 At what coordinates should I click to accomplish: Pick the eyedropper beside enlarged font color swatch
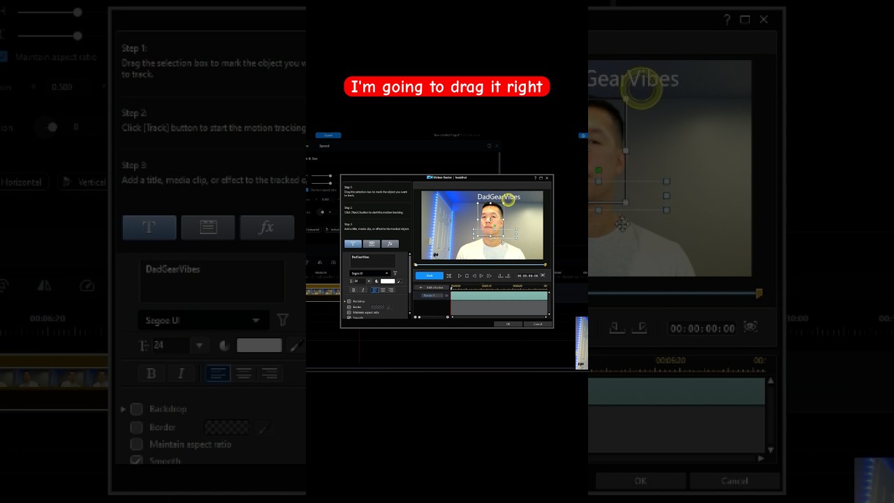tap(296, 345)
